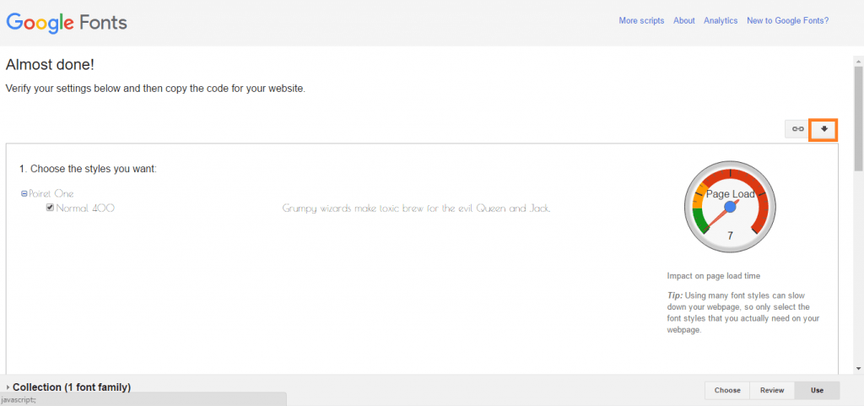Viewport: 864px width, 406px height.
Task: Click the vertical scrollbar thumb
Action: (x=858, y=118)
